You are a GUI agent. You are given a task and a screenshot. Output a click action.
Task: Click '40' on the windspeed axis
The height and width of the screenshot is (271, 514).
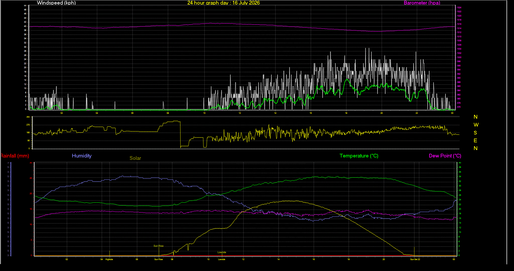[x=25, y=26]
